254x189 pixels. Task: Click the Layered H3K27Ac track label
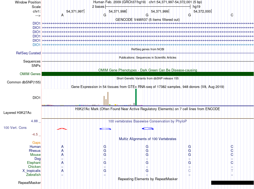tap(17, 113)
